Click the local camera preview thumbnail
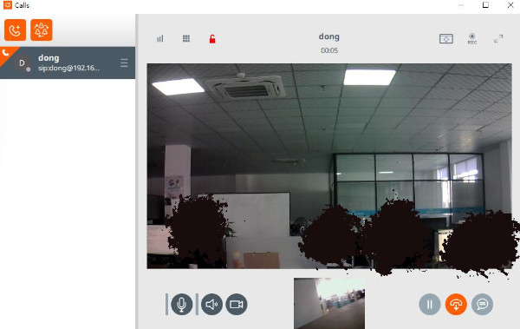520x329 pixels. (329, 304)
